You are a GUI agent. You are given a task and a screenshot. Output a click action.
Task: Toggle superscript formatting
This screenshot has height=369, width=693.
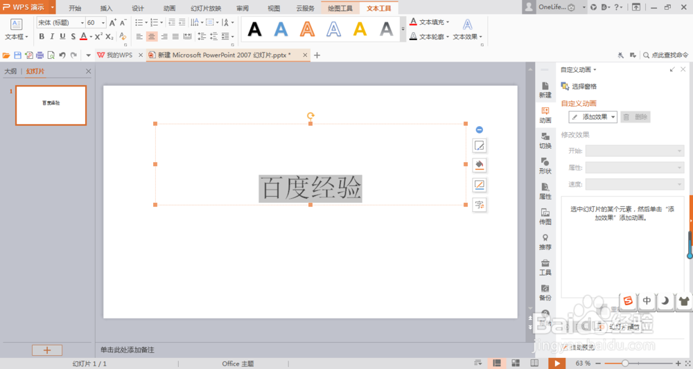click(x=98, y=37)
